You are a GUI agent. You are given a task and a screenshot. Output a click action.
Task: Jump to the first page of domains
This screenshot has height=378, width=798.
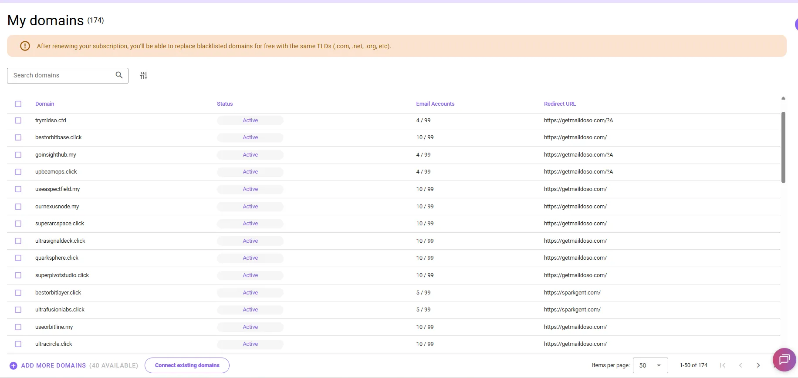click(723, 365)
